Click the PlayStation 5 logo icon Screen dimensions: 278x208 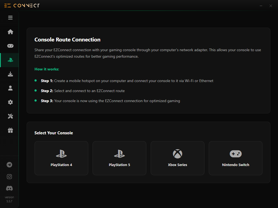pos(119,154)
